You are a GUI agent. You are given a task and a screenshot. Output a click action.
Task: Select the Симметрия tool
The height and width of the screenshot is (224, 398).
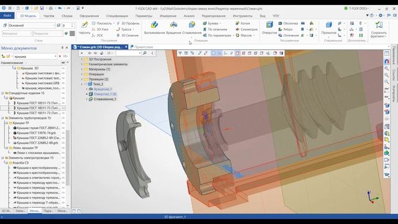246,29
